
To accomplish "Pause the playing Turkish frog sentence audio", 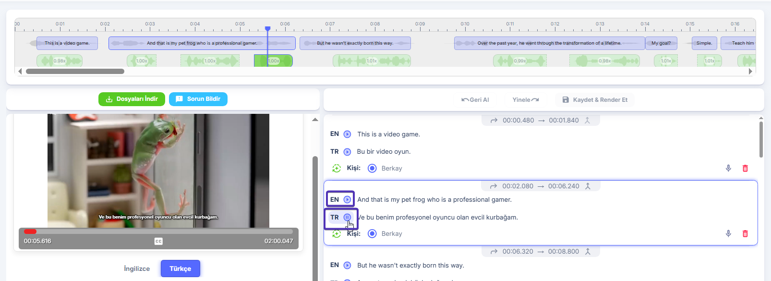I will 347,218.
